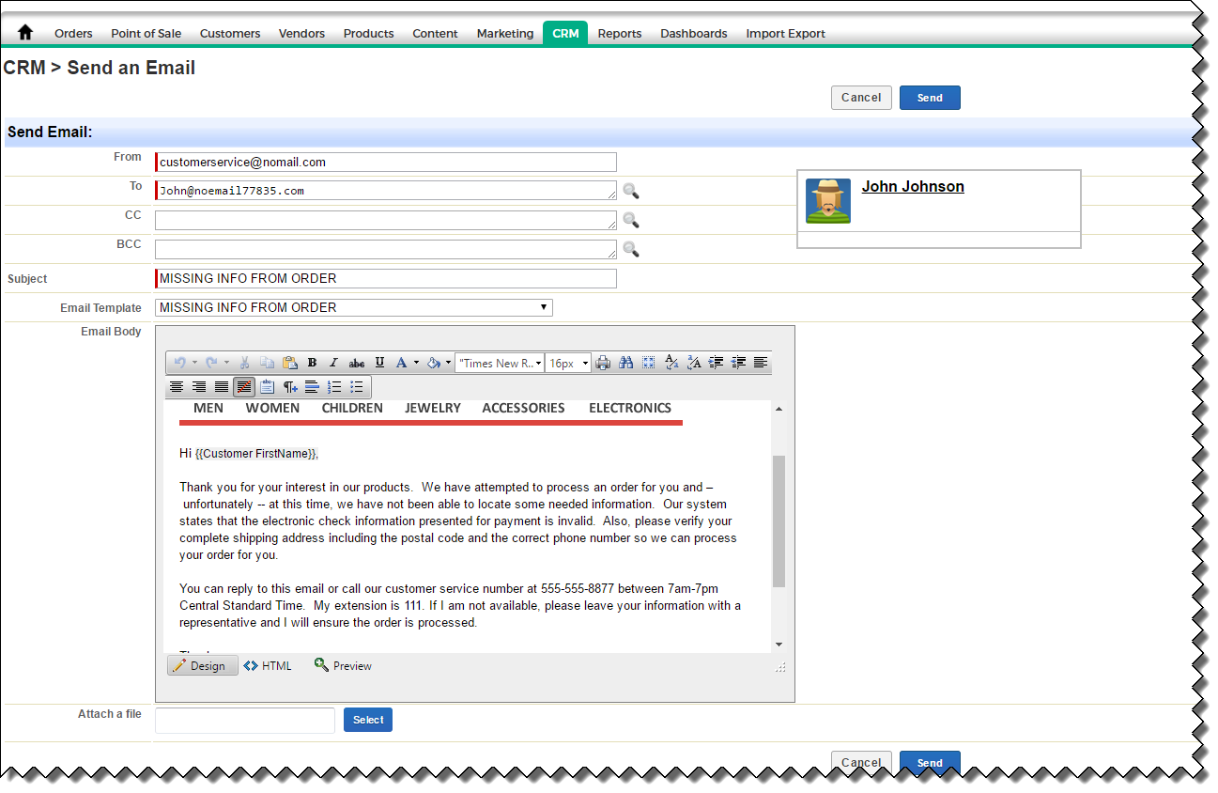Screen dimensions: 1218x793
Task: Click the Indent icon
Action: pos(716,363)
